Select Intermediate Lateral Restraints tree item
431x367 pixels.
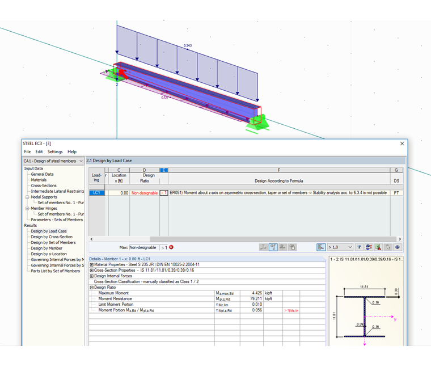(x=57, y=191)
